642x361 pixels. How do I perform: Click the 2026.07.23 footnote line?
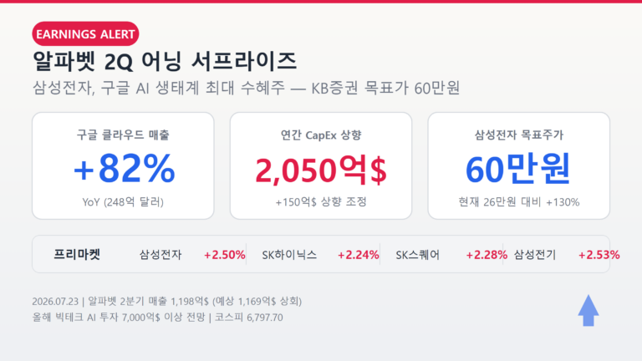pos(167,301)
